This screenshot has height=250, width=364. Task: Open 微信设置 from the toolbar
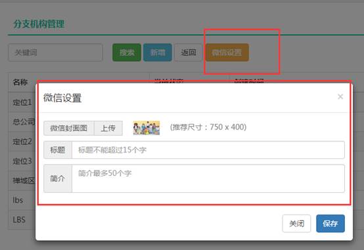click(x=227, y=52)
